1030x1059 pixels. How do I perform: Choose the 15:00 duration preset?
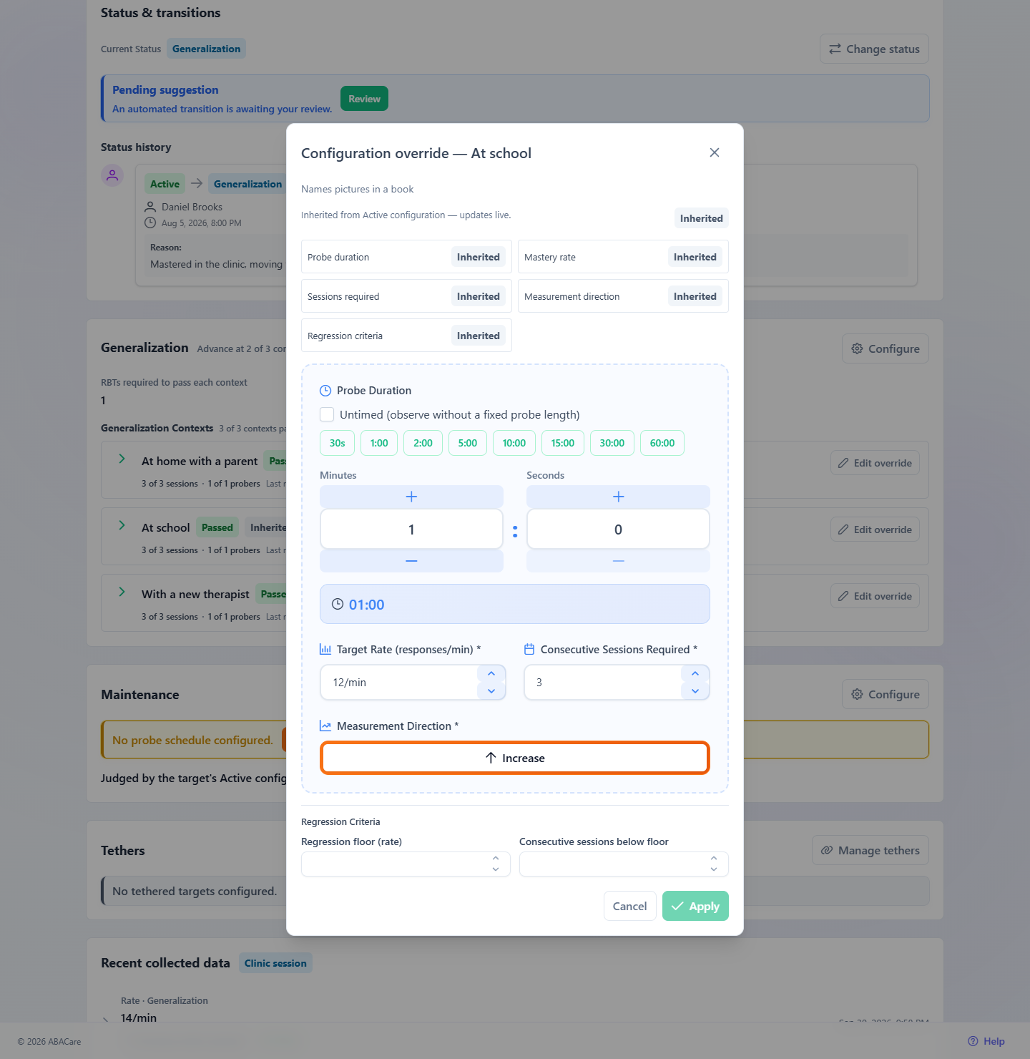pos(563,443)
